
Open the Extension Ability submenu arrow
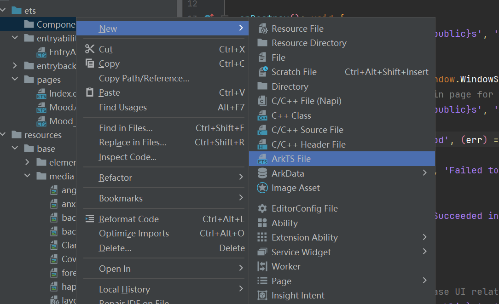[424, 237]
